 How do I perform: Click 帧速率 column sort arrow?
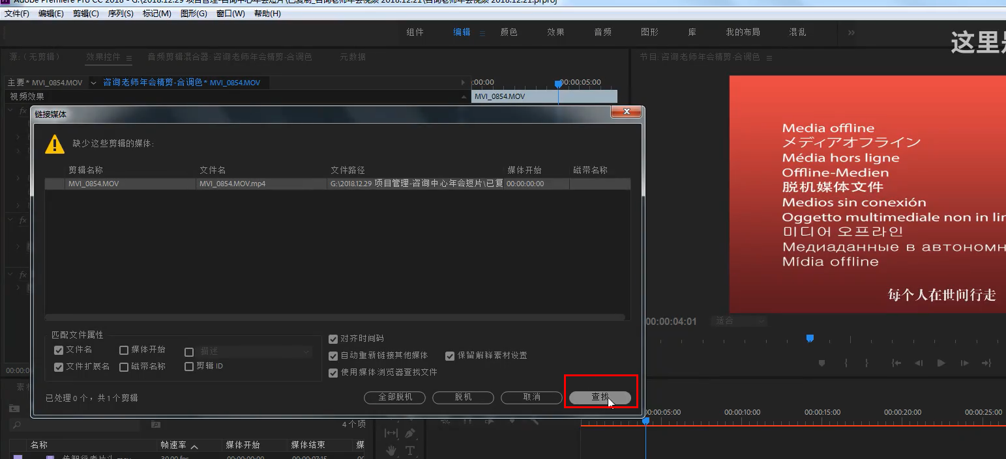194,446
